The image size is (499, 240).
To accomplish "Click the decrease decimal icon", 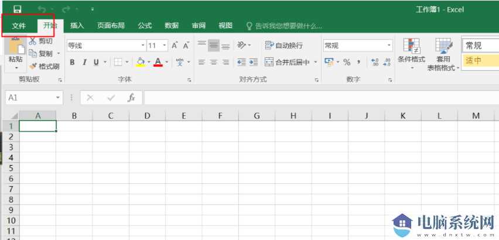I will coord(387,62).
